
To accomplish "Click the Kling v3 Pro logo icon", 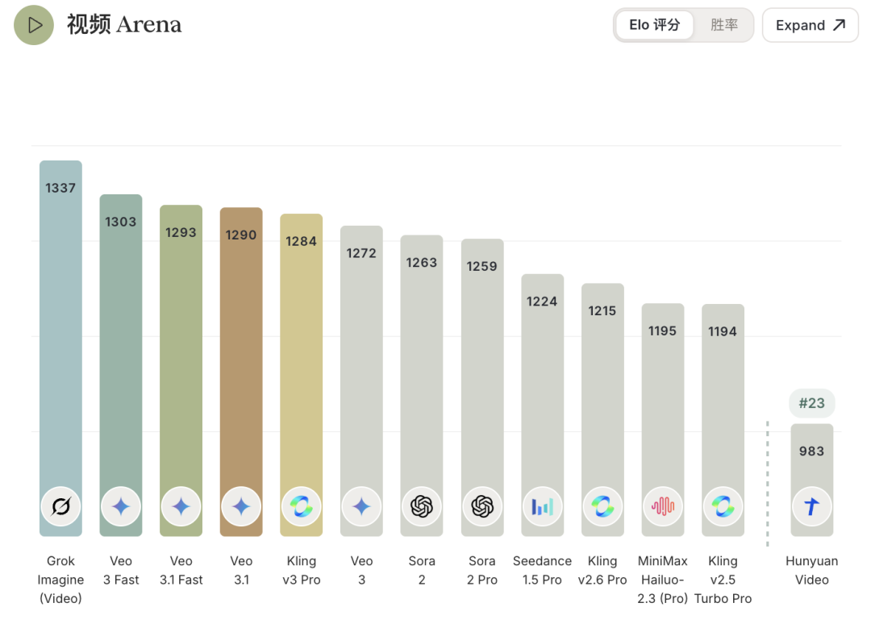I will pyautogui.click(x=301, y=506).
